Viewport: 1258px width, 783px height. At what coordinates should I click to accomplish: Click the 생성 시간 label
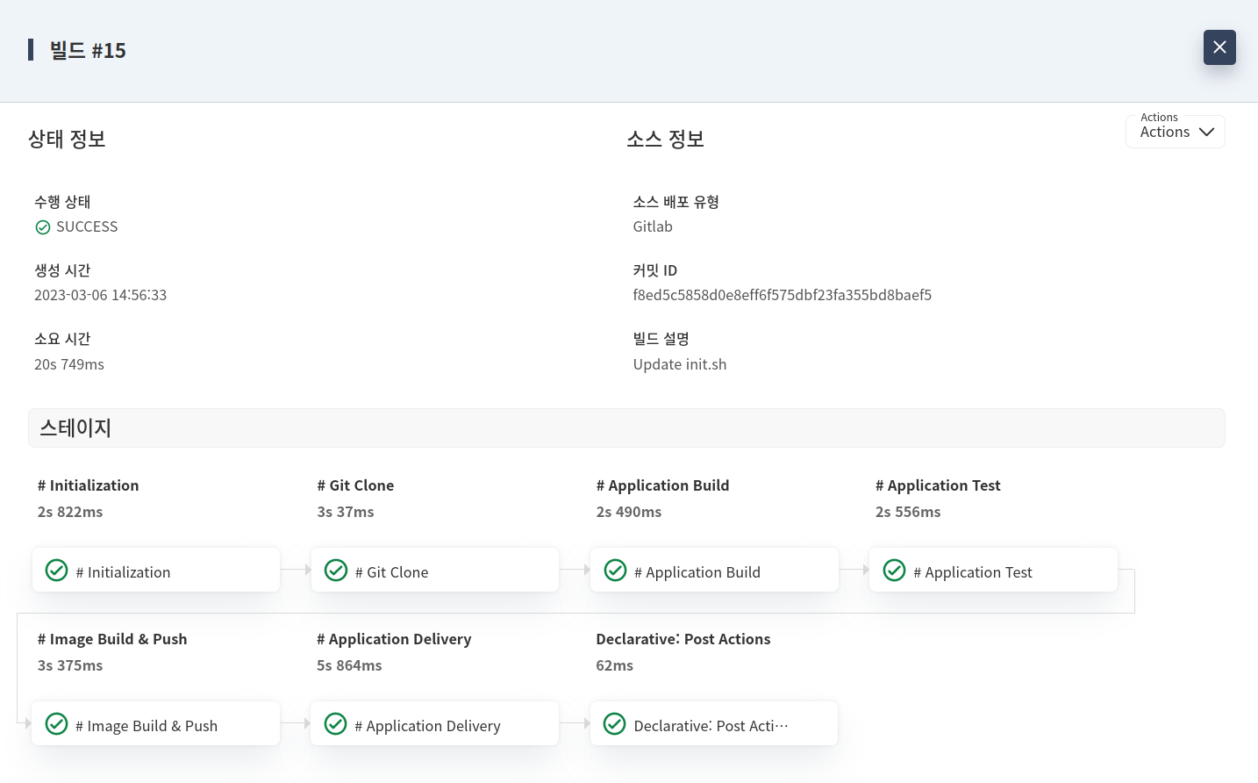pos(62,270)
